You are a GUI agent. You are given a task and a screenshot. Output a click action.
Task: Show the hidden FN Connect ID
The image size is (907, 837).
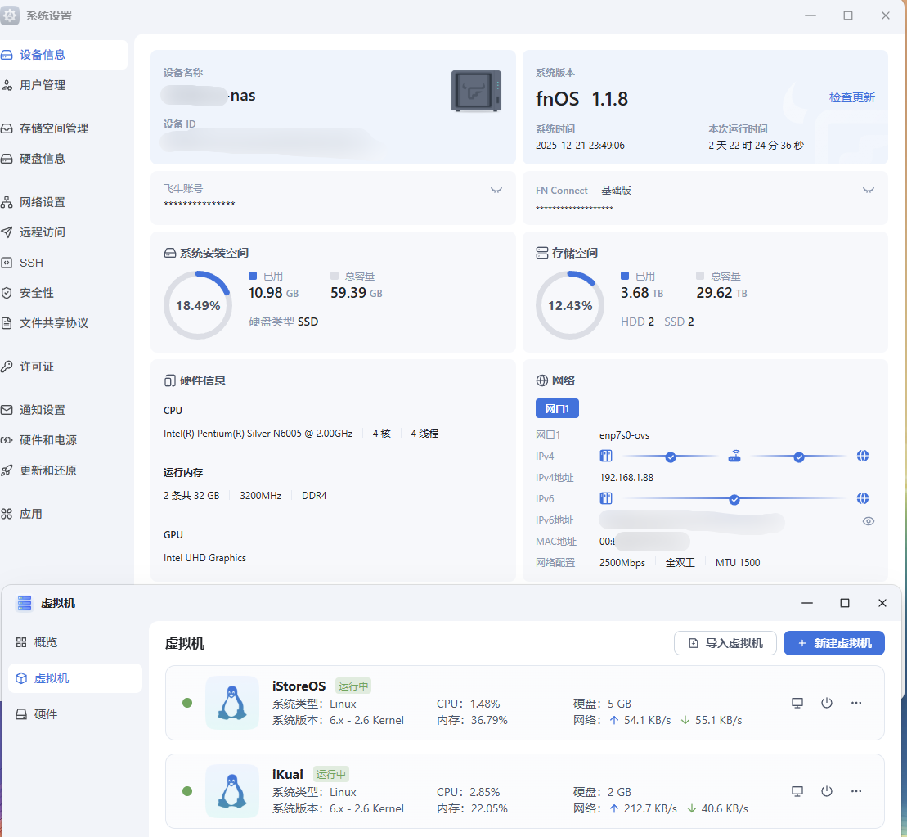869,190
